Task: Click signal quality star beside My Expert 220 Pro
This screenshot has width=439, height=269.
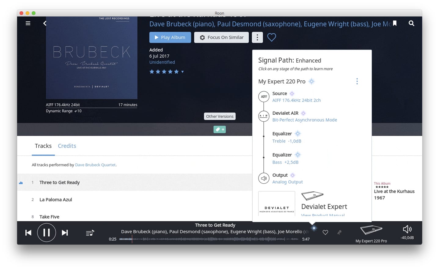Action: click(x=311, y=81)
